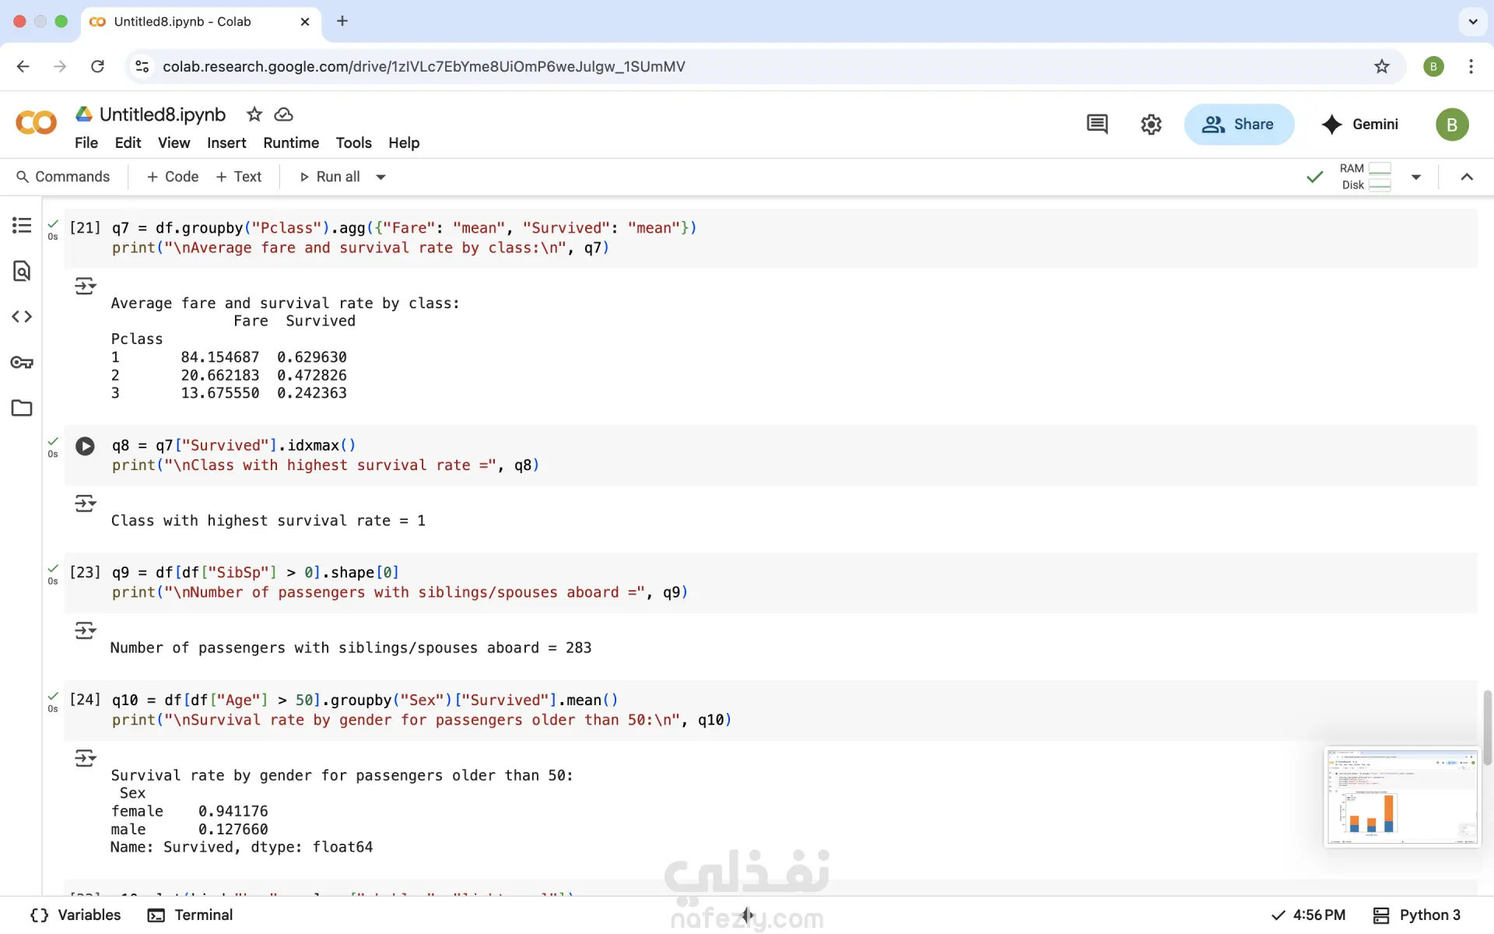
Task: Star the Untitled8.ipynb notebook
Action: click(x=254, y=114)
